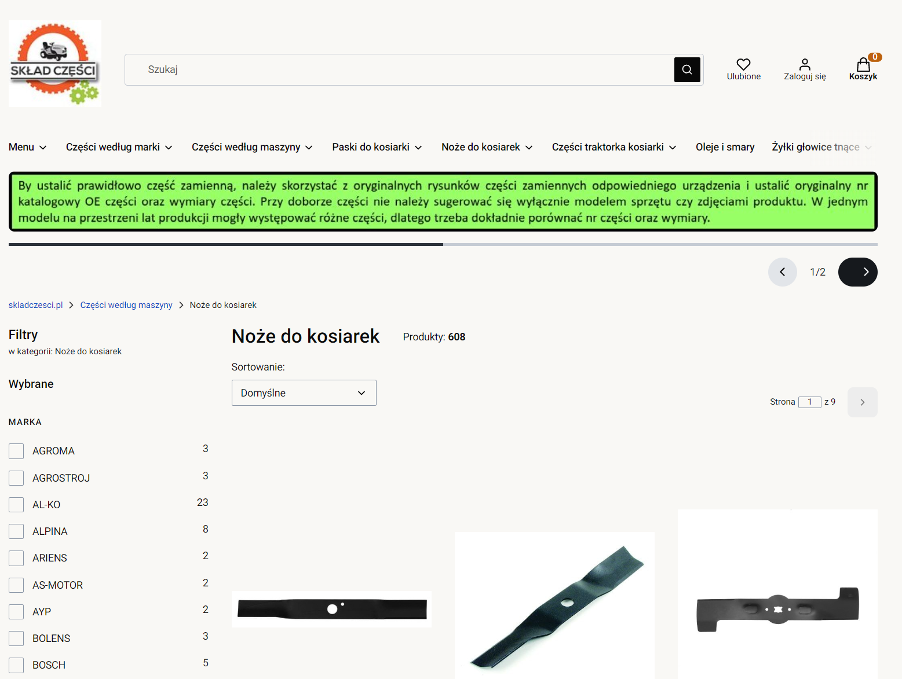Advance to next banner slide arrow

(x=857, y=272)
